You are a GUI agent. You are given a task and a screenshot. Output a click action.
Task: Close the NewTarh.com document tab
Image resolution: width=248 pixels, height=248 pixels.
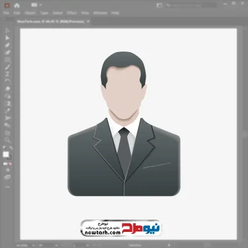(x=88, y=21)
